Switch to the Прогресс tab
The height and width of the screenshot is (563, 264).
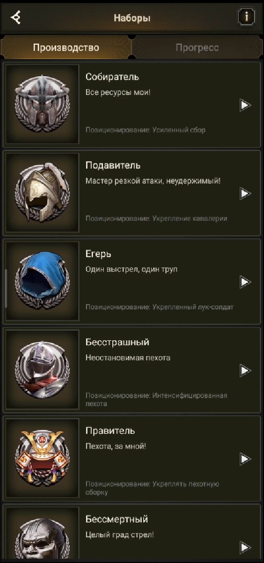pyautogui.click(x=197, y=47)
